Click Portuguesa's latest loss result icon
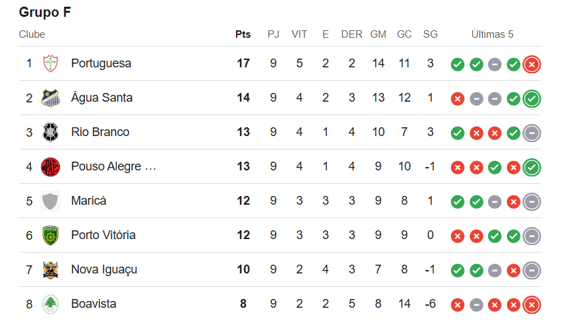Image resolution: width=561 pixels, height=330 pixels. click(532, 65)
